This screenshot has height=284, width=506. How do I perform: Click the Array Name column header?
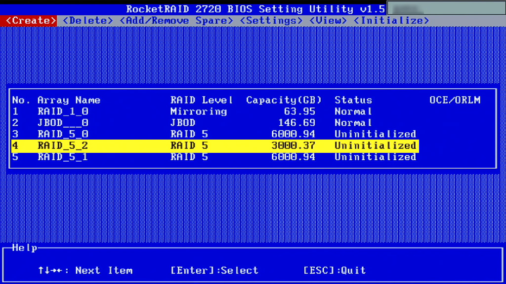[69, 100]
